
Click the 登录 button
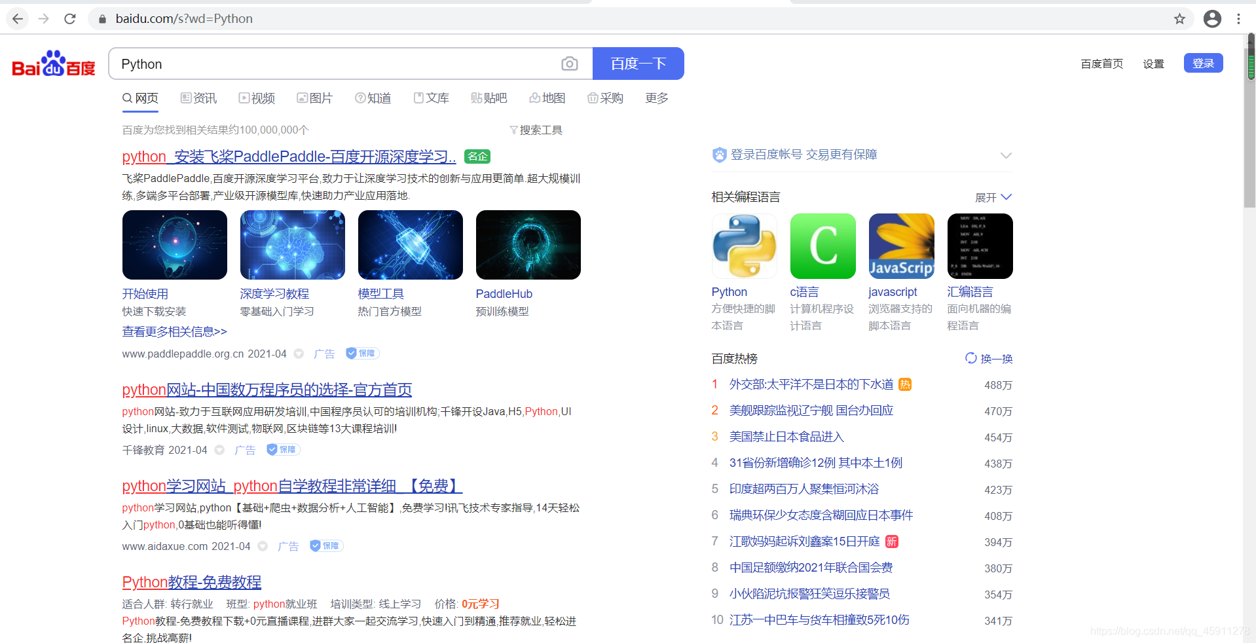(x=1204, y=63)
